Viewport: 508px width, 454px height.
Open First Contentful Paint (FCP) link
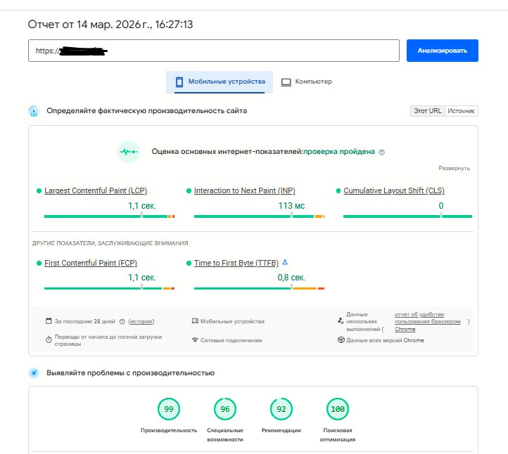coord(91,263)
